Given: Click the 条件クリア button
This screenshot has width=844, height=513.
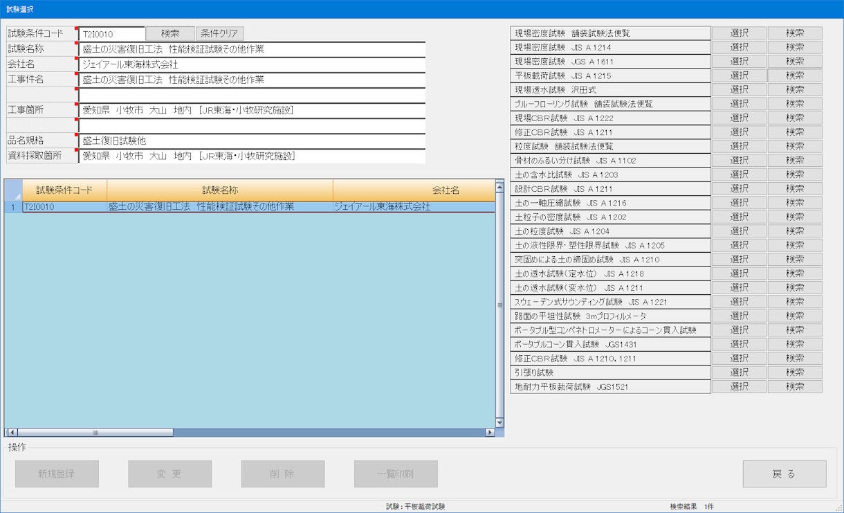Looking at the screenshot, I should 220,34.
